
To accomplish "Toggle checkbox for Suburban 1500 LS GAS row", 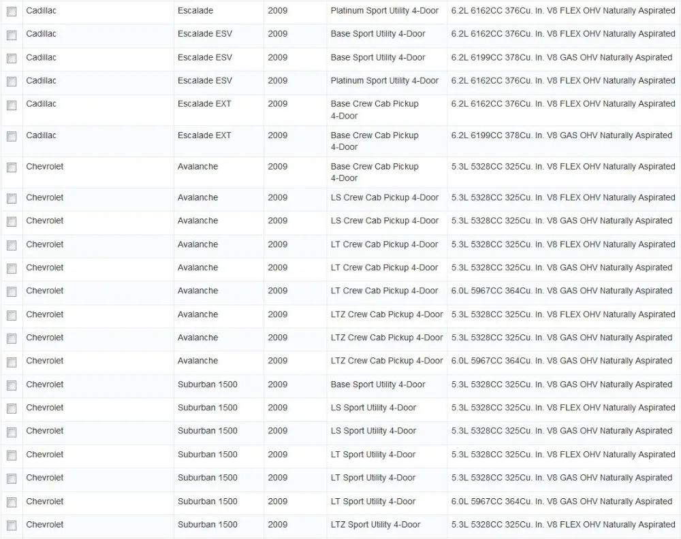I will tap(12, 431).
